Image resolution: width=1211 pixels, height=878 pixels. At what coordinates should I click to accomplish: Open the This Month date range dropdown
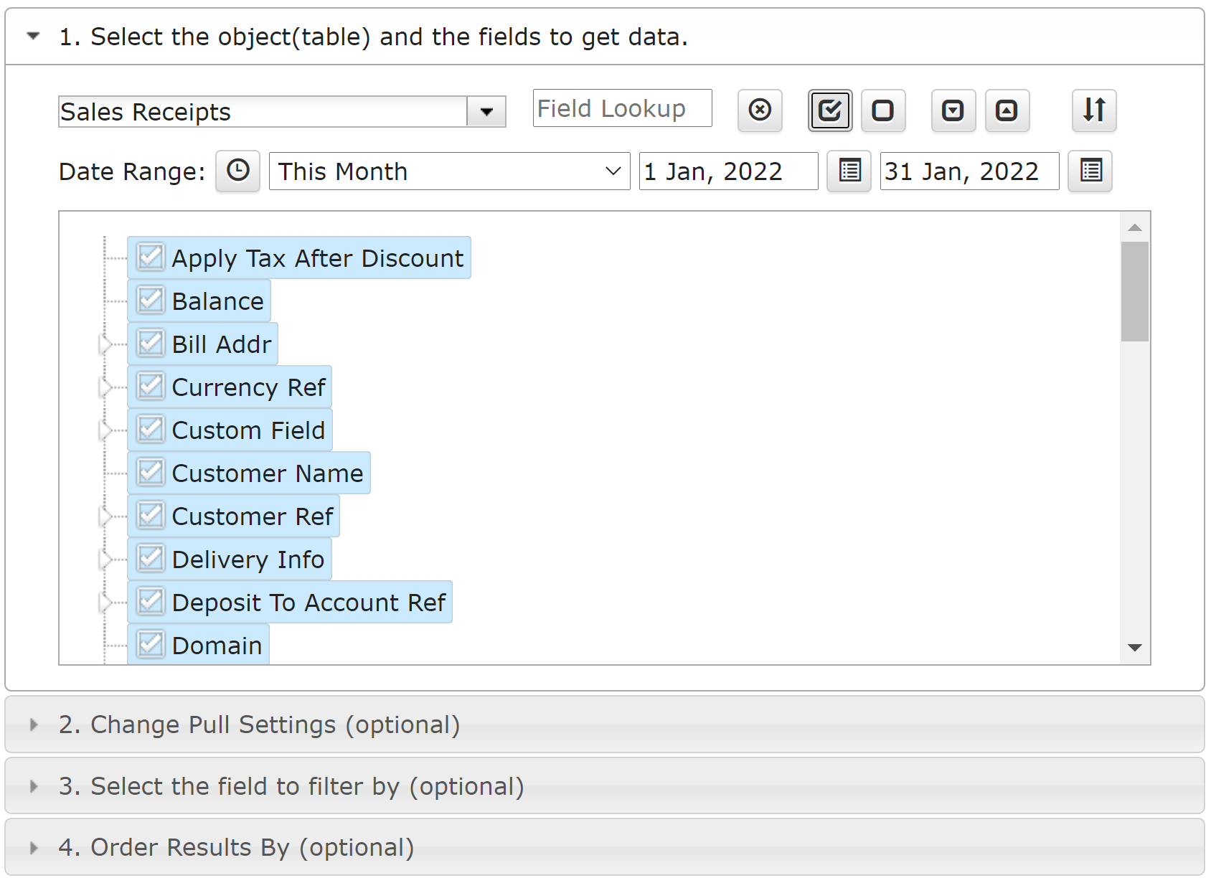point(449,171)
